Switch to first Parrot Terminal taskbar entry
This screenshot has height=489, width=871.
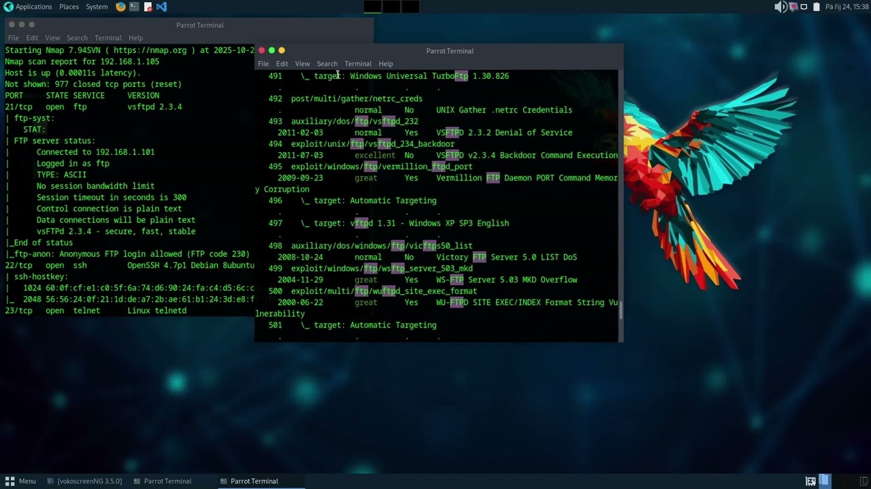tap(163, 481)
